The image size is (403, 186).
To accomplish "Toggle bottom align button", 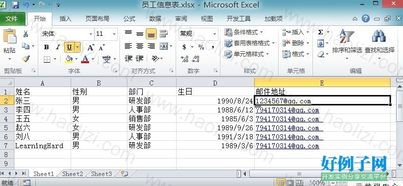I will pos(151,34).
